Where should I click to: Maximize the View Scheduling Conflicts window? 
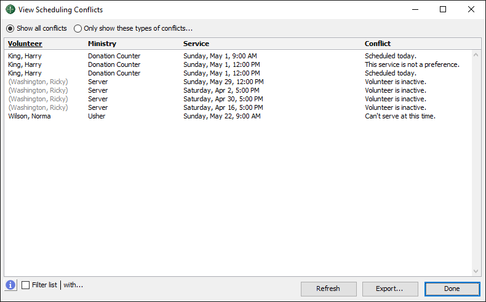point(442,10)
